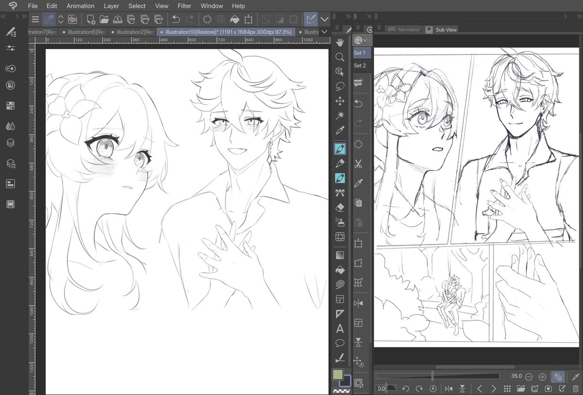Screen dimensions: 583x395
Task: Click the New canvas icon in command bar
Action: tap(91, 19)
